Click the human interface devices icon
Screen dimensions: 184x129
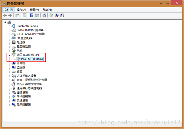pos(14,76)
